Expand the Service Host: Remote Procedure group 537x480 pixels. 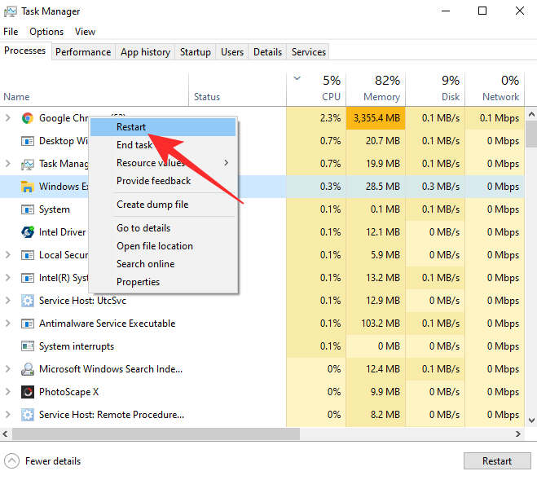(8, 415)
